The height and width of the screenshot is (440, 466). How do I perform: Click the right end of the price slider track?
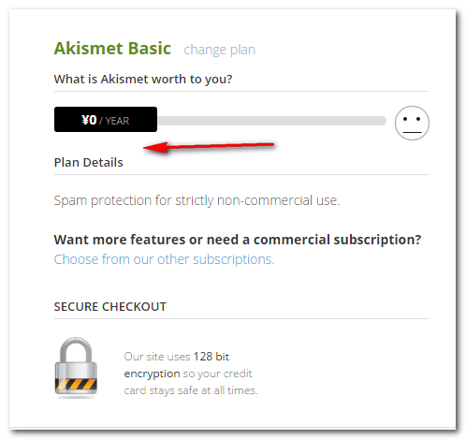click(382, 121)
